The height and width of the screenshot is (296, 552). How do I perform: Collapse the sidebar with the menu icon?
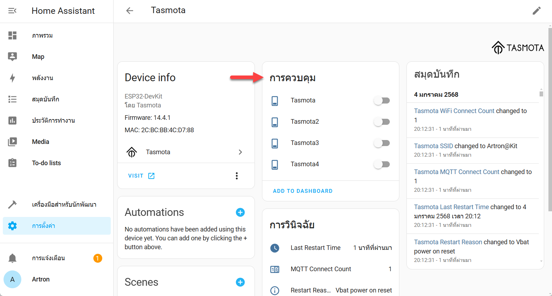coord(12,11)
